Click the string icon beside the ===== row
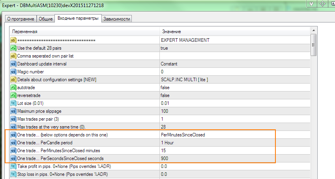This screenshot has width=335, height=179. click(13, 40)
